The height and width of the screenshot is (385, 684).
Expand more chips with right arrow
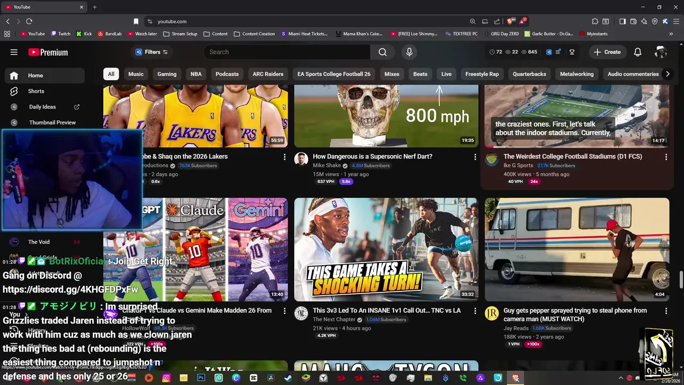click(667, 74)
